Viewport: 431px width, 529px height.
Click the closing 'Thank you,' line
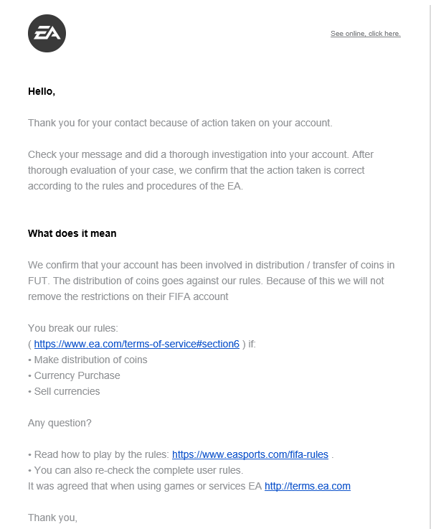tap(52, 518)
